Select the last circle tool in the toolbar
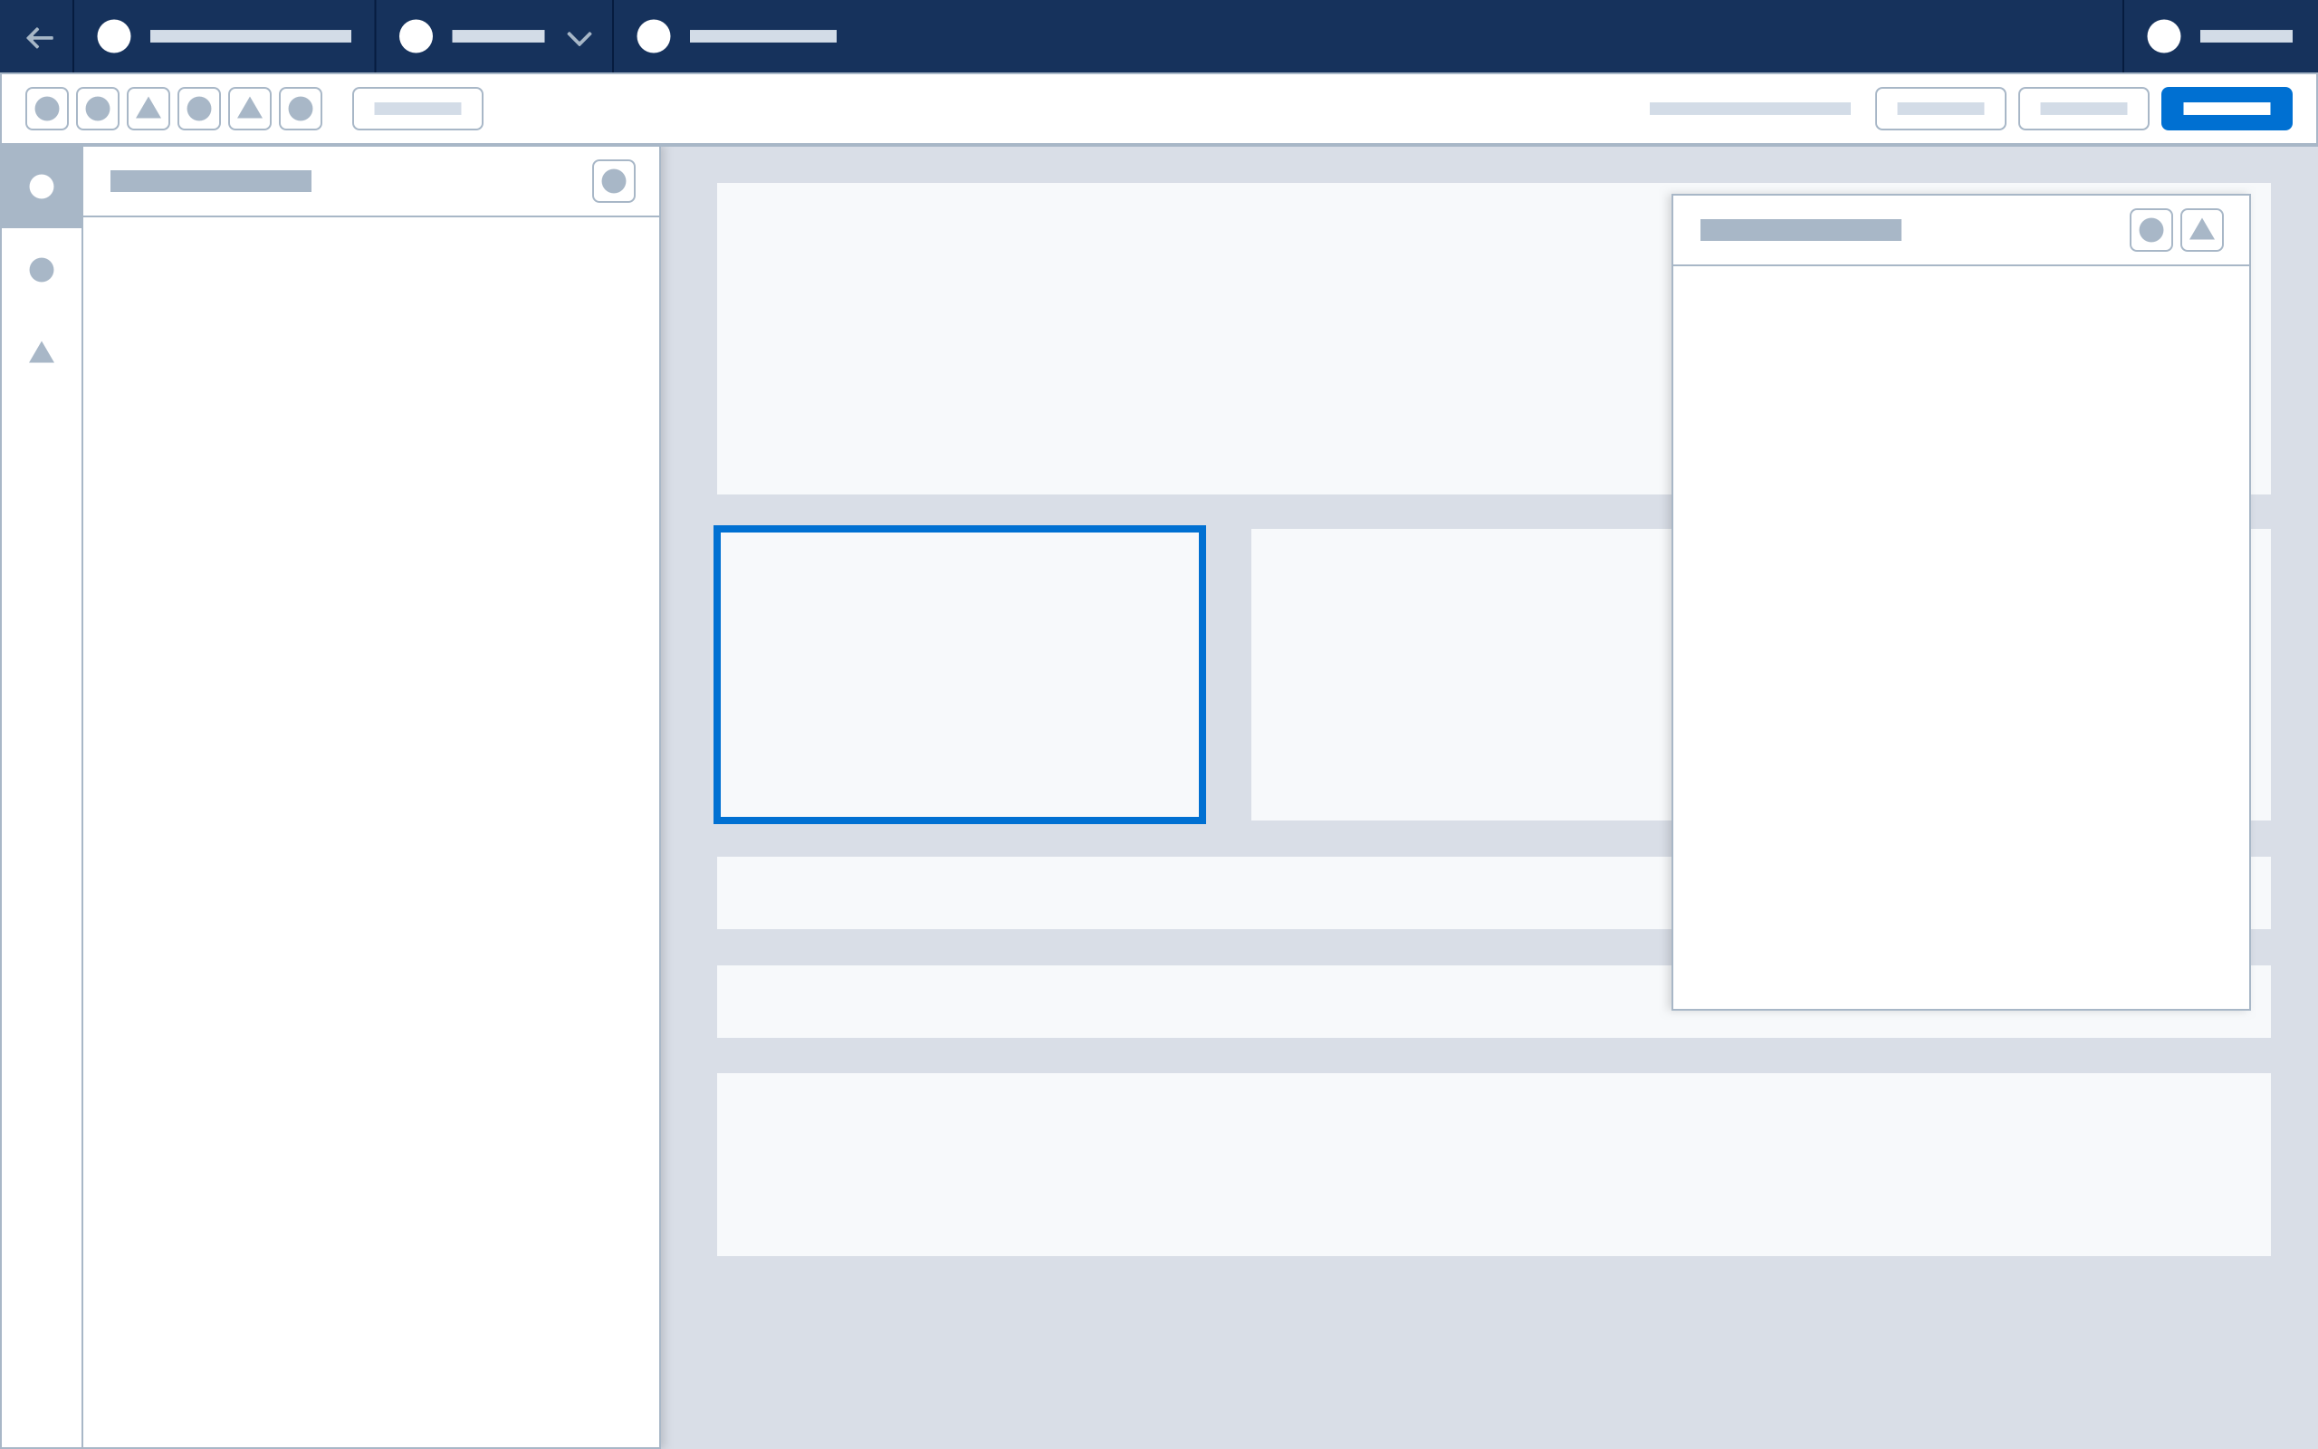2318x1449 pixels. (x=302, y=109)
